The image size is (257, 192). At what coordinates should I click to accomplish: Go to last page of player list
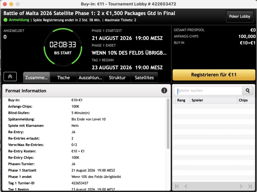[x=250, y=186]
